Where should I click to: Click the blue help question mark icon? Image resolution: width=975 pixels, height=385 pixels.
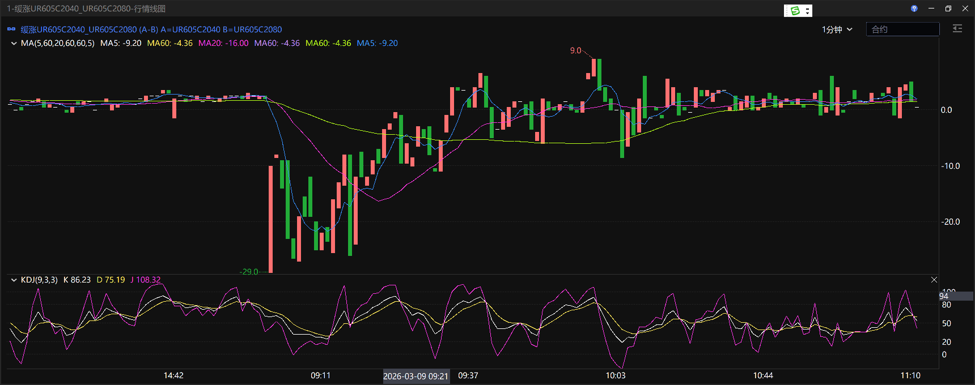(914, 8)
